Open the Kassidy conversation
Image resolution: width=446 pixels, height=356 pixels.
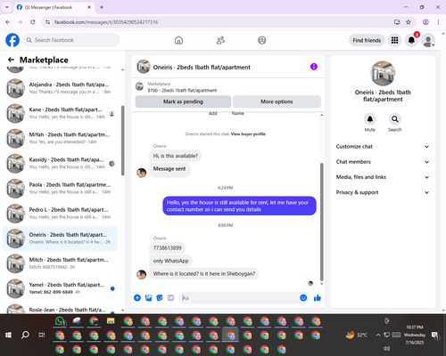pyautogui.click(x=60, y=163)
